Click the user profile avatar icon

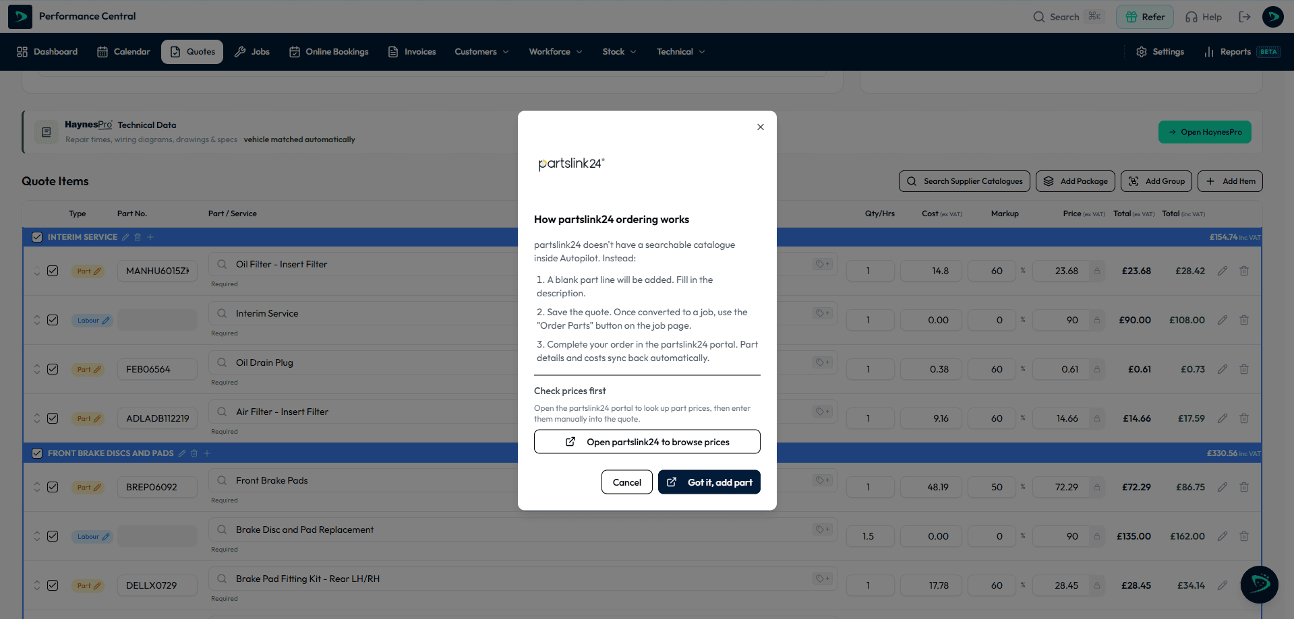point(1273,17)
